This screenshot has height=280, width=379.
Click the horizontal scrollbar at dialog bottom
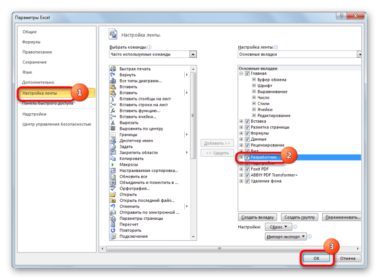coord(219,249)
